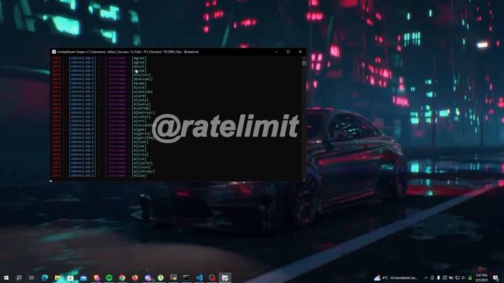Select the "[alcohol]" username line

pyautogui.click(x=142, y=117)
